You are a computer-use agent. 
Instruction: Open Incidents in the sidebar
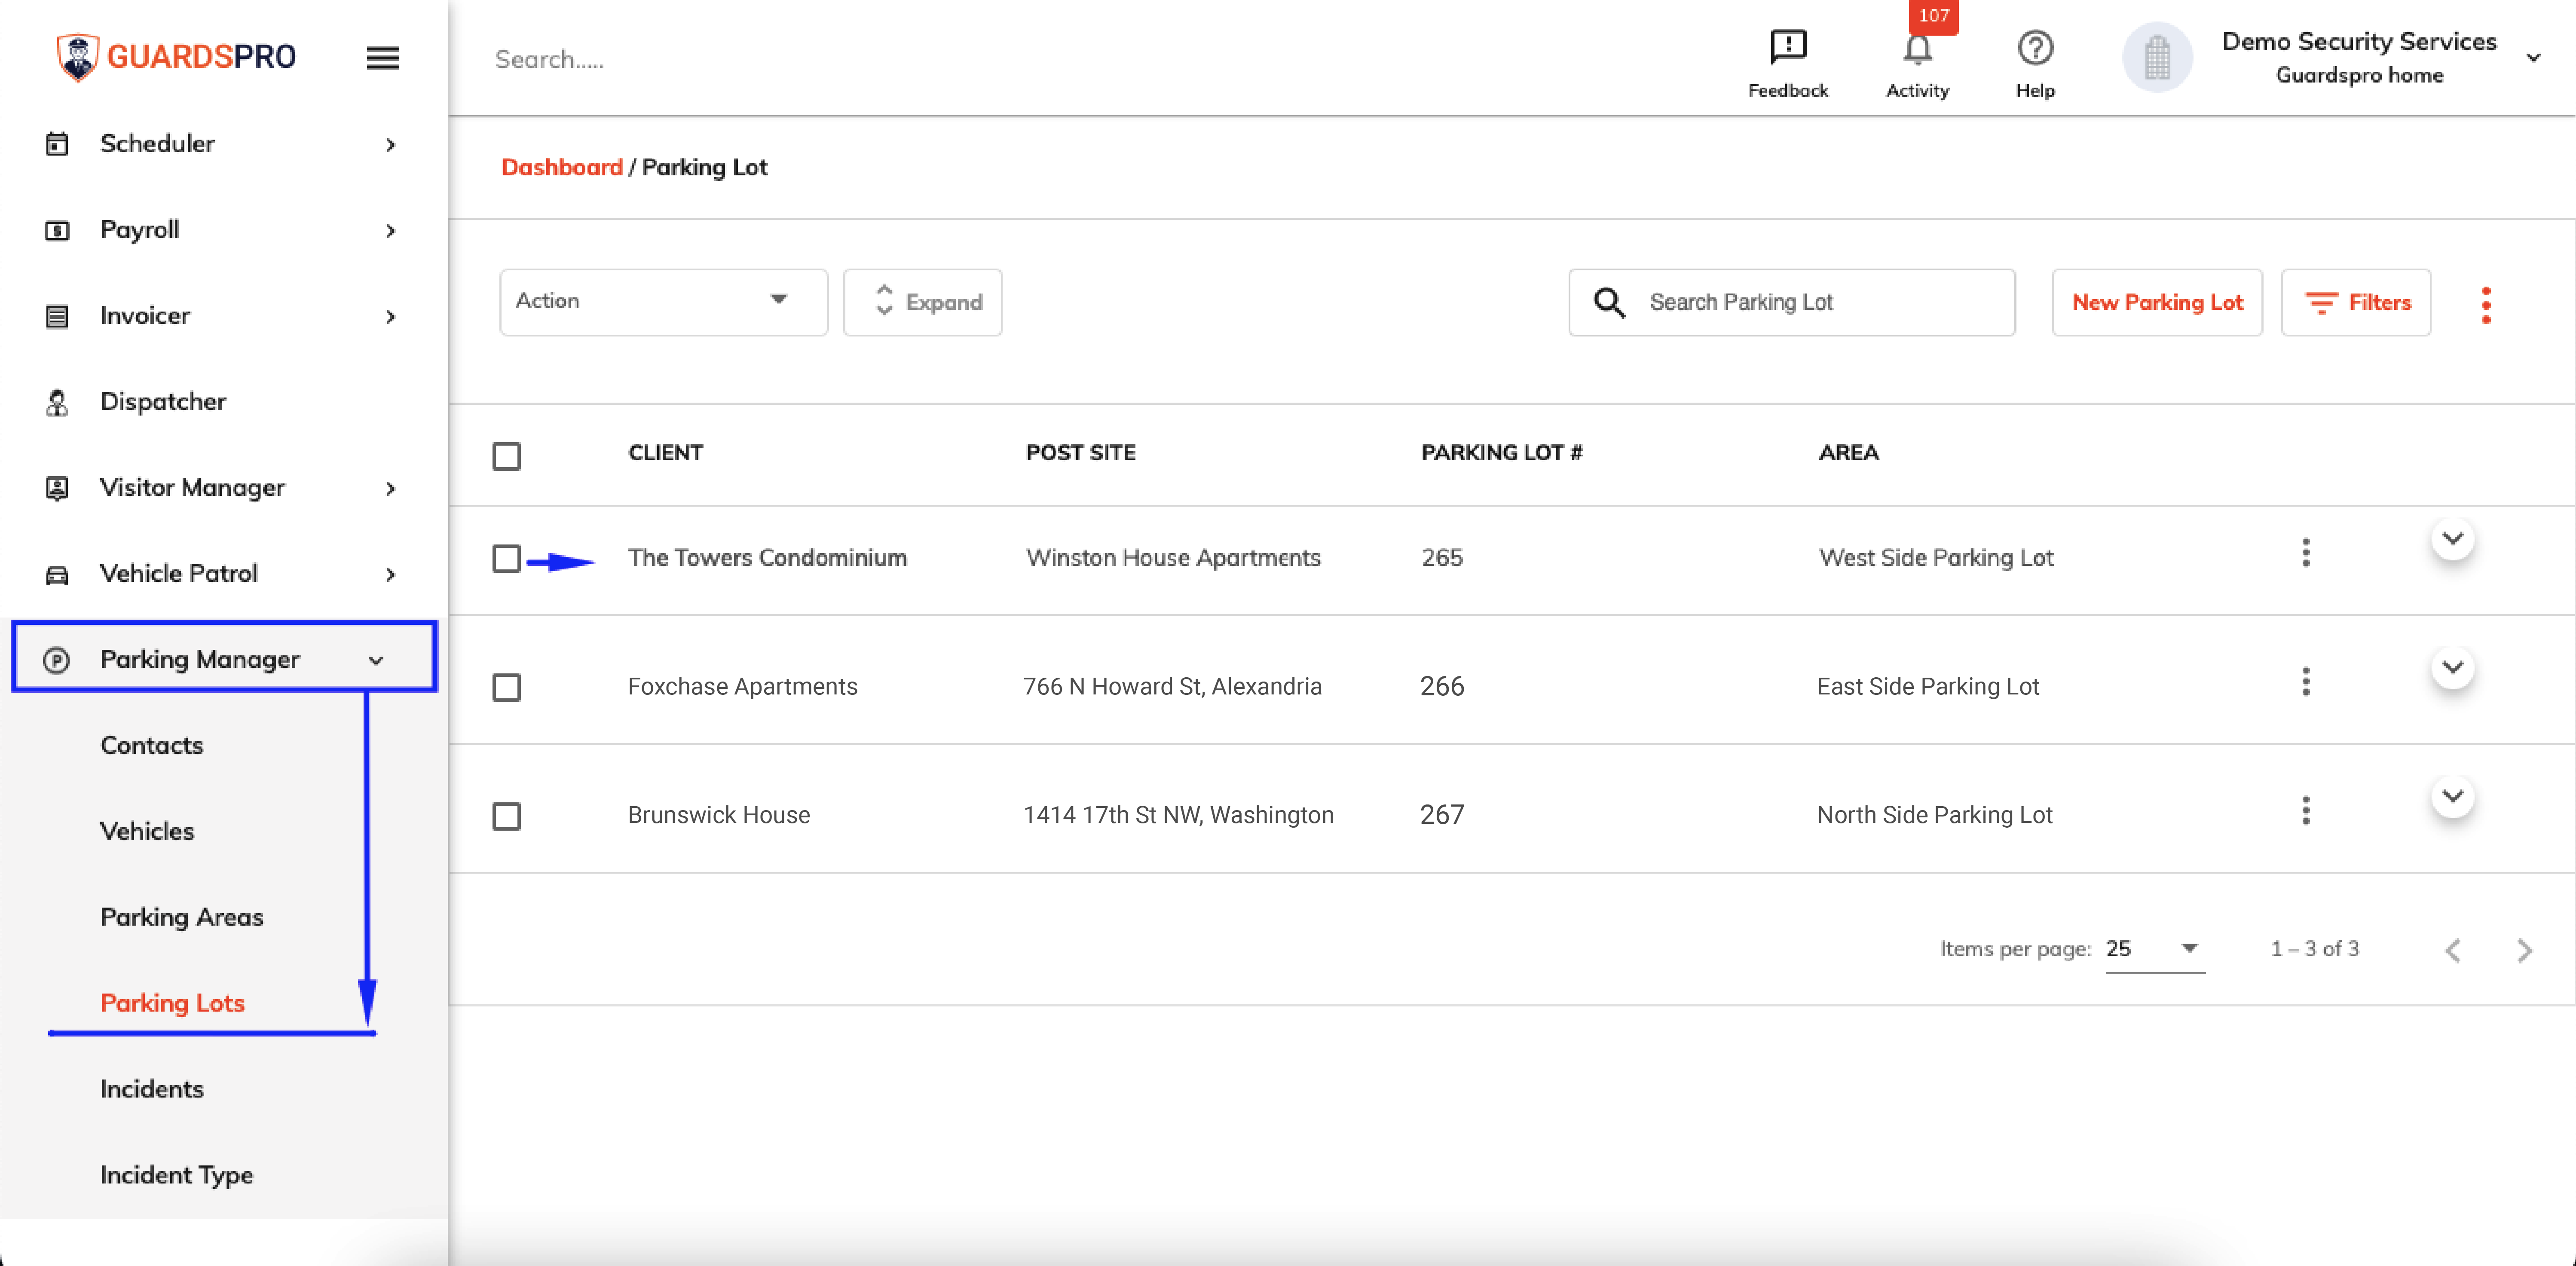[152, 1089]
